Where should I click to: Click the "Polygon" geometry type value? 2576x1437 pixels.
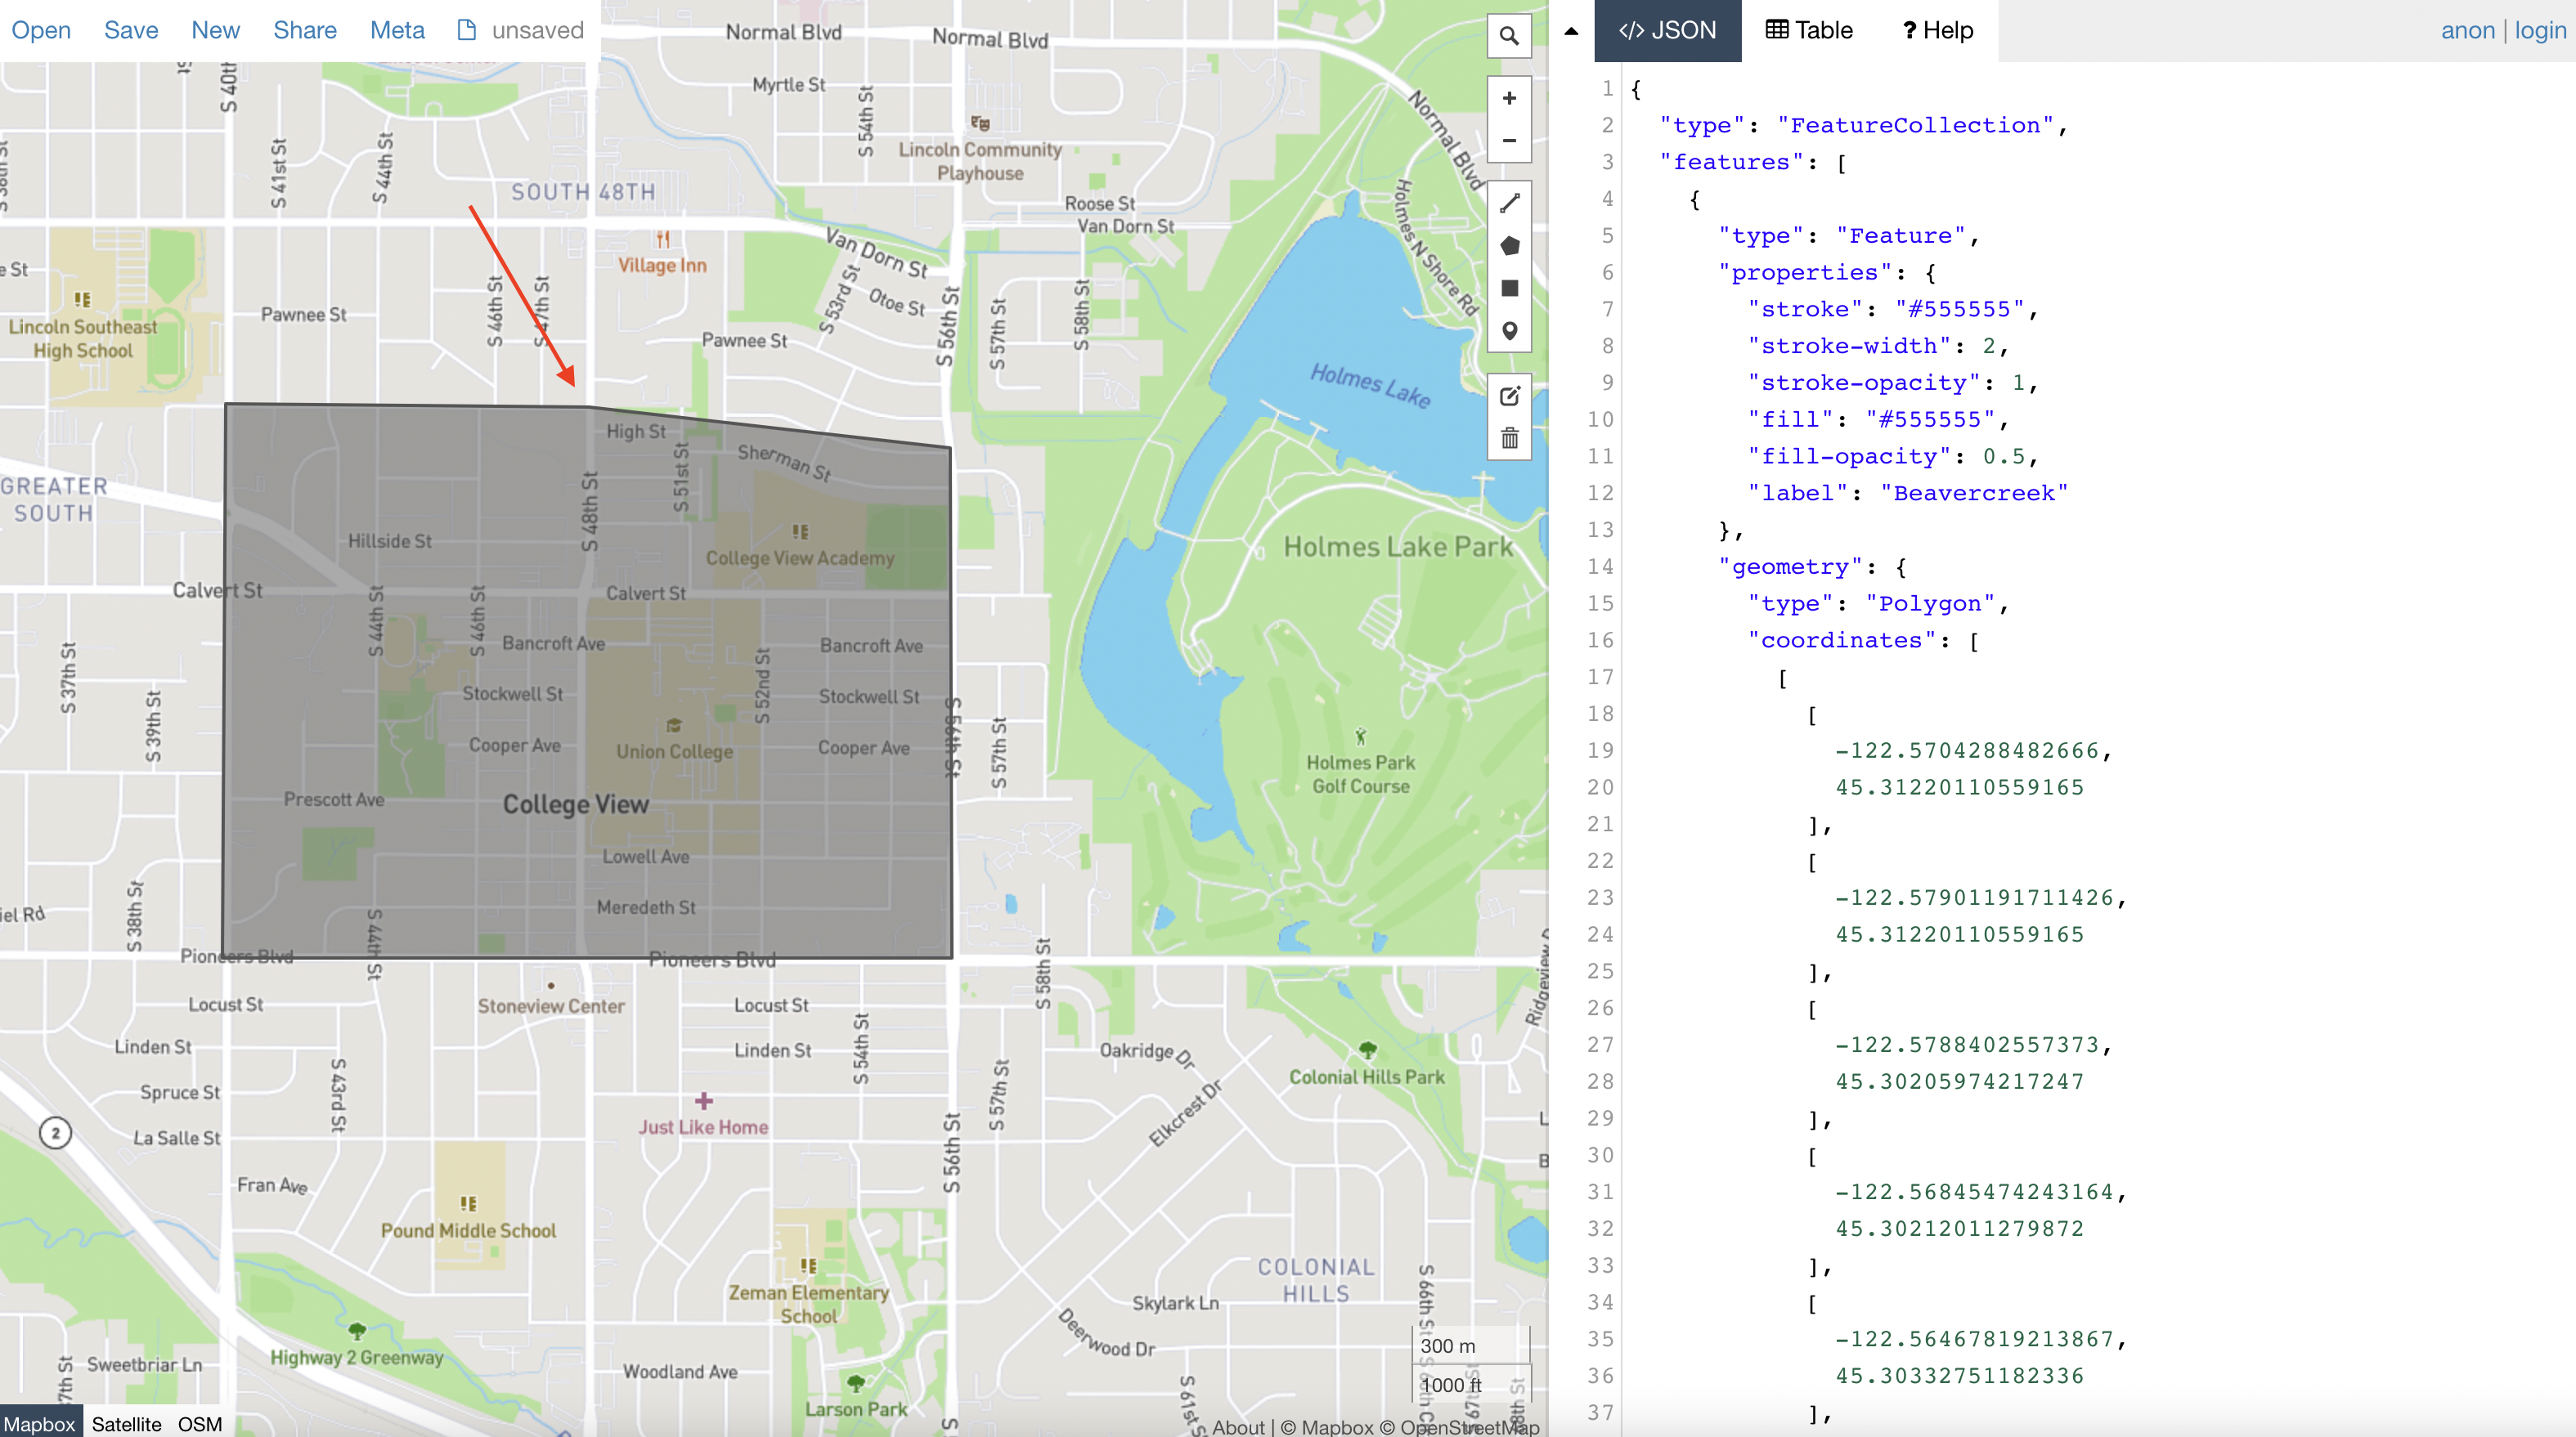point(1930,603)
